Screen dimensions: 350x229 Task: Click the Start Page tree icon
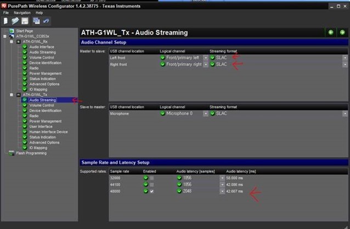point(12,31)
